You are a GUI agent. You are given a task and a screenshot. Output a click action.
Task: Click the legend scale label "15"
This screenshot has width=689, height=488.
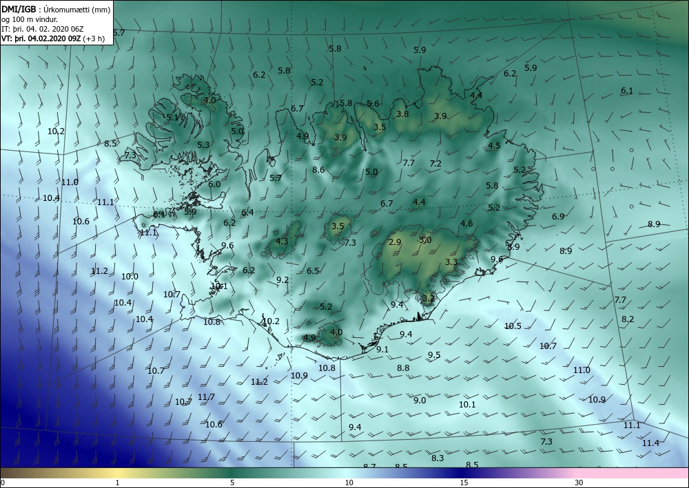[464, 482]
